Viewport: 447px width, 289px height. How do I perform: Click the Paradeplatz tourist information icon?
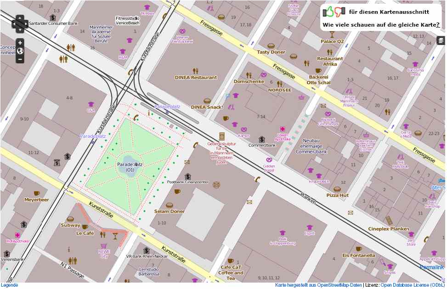point(148,113)
